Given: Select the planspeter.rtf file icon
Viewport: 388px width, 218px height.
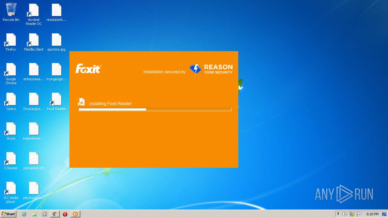Looking at the screenshot, I should [34, 161].
